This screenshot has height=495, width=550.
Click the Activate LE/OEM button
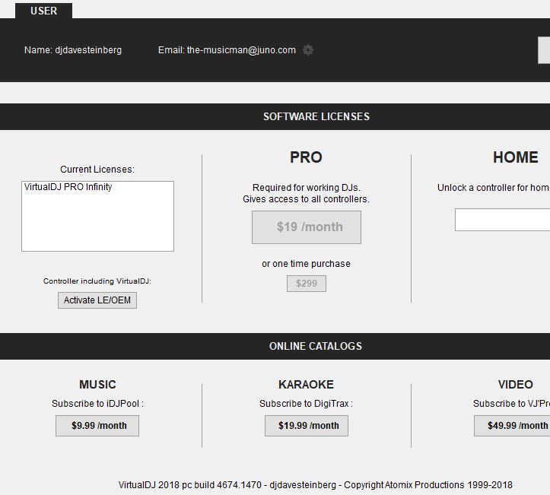(x=97, y=300)
